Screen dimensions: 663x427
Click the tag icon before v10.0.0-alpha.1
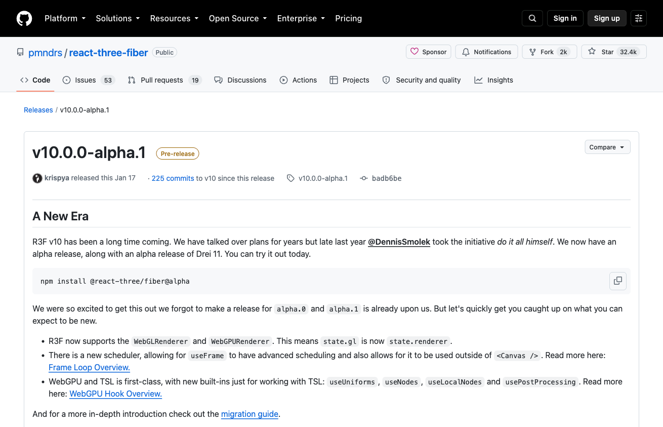(x=291, y=178)
